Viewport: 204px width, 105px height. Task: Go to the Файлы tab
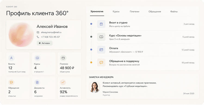pos(174,11)
